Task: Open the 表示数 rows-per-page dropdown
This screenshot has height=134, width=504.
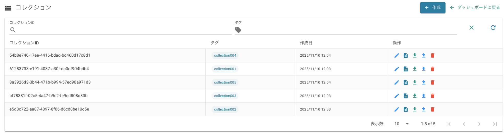Action: 401,124
